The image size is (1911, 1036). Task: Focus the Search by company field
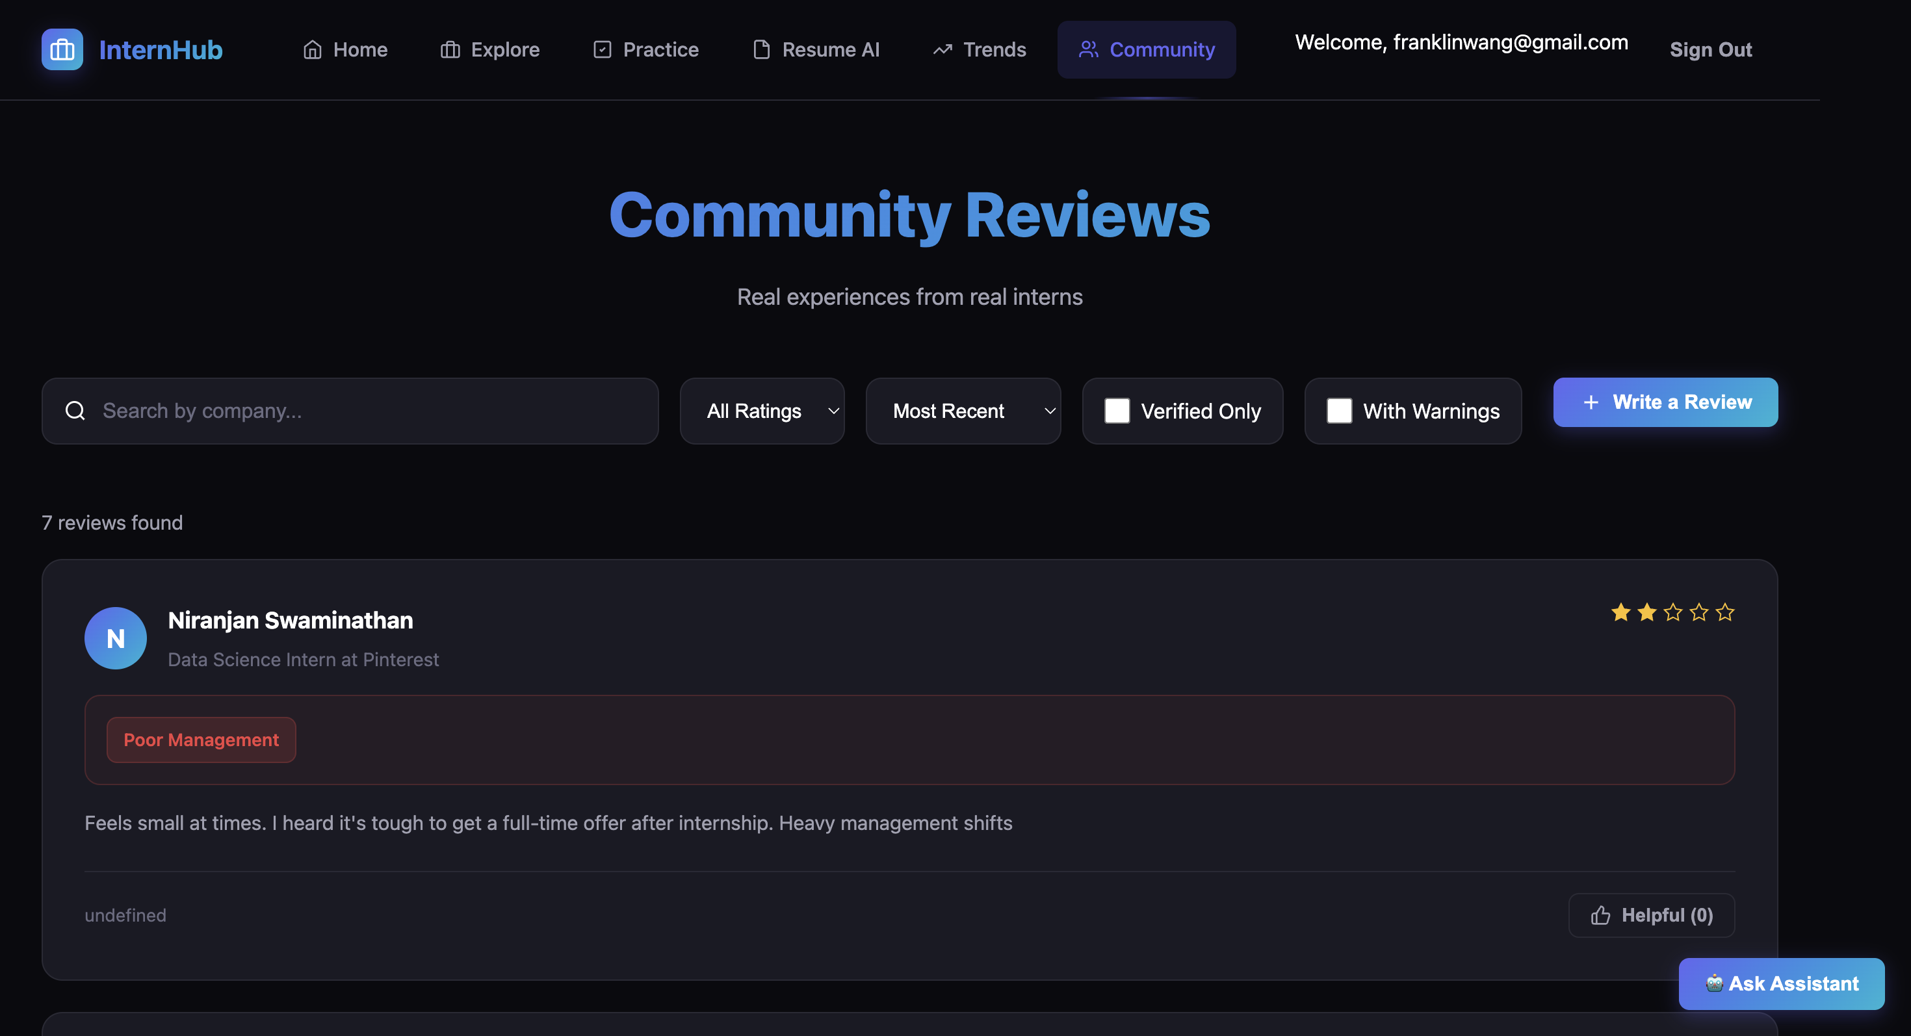point(350,411)
